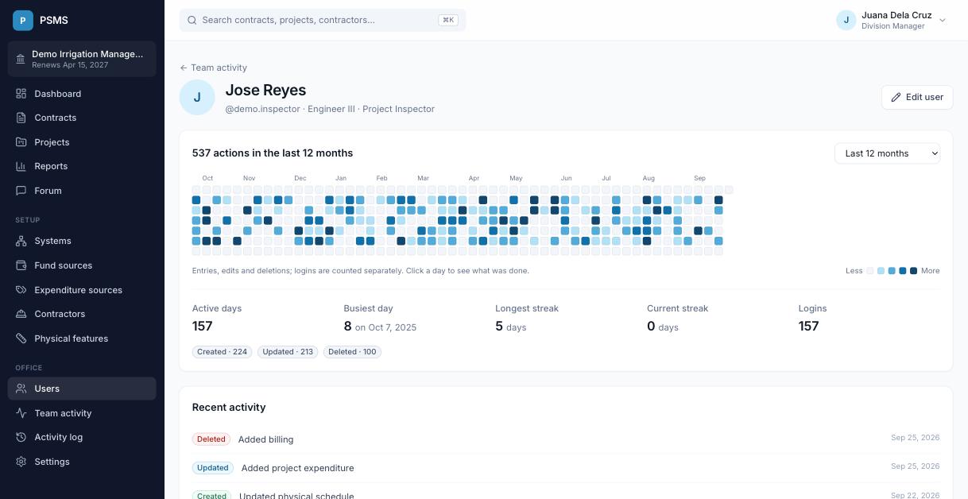Expand the Juana Dela Cruz account menu

(x=891, y=20)
